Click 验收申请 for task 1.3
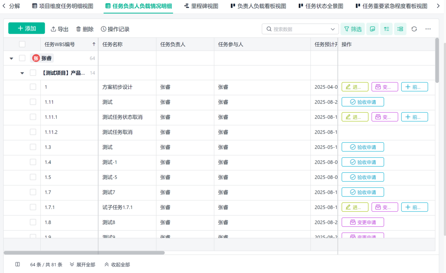 coord(362,147)
